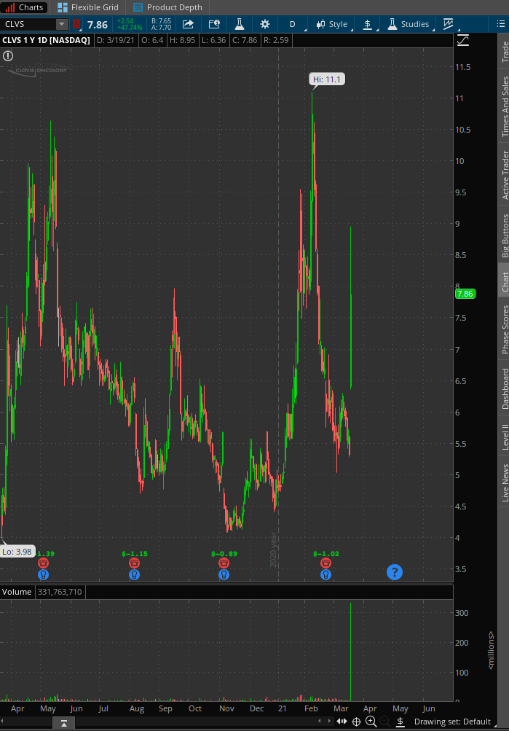Open chart settings gear icon

(x=264, y=24)
